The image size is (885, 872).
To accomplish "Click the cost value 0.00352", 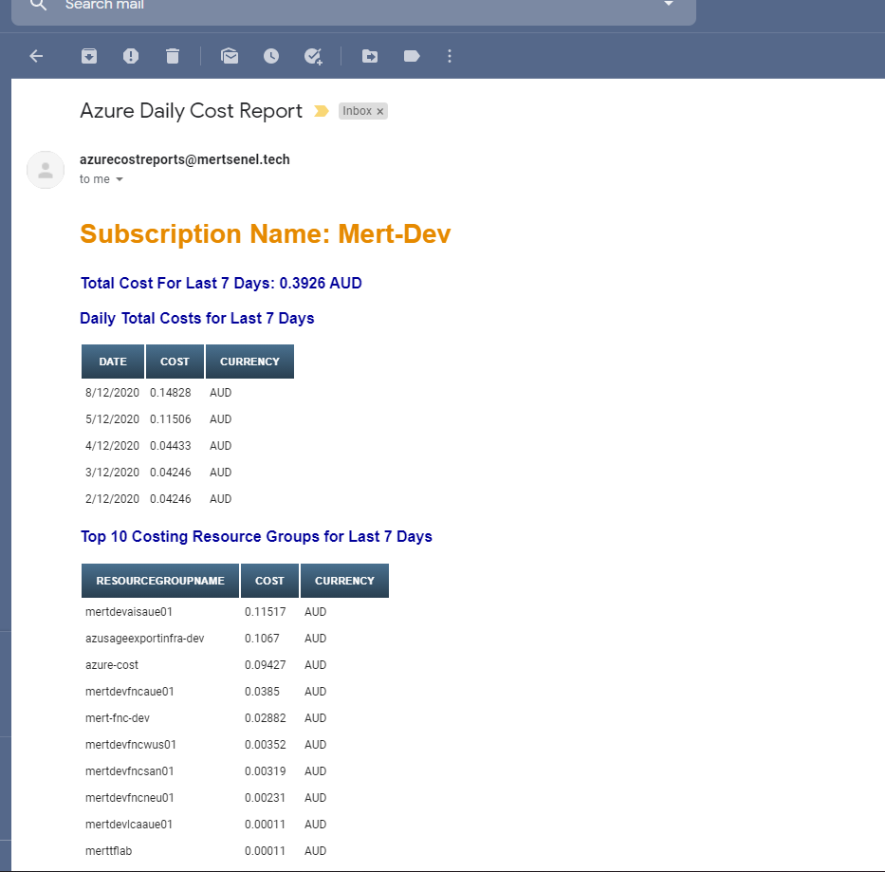I will (266, 744).
